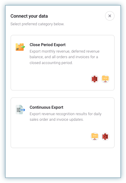Click the 'closed accounting period.' text line

coord(51,63)
